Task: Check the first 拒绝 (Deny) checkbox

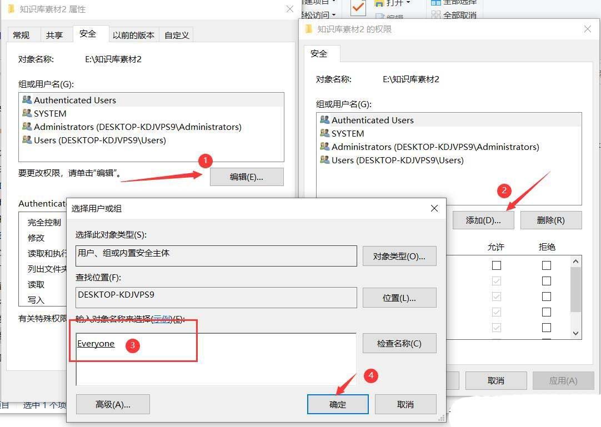Action: (546, 265)
